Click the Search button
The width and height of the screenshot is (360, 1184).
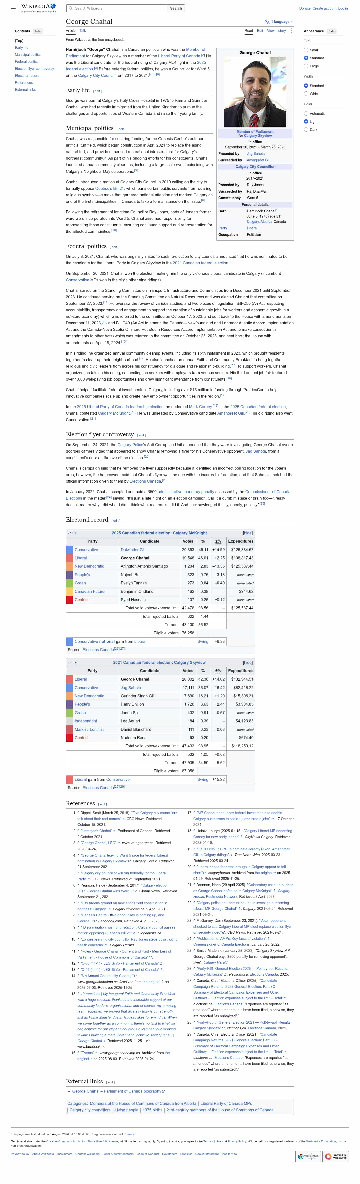(x=176, y=8)
